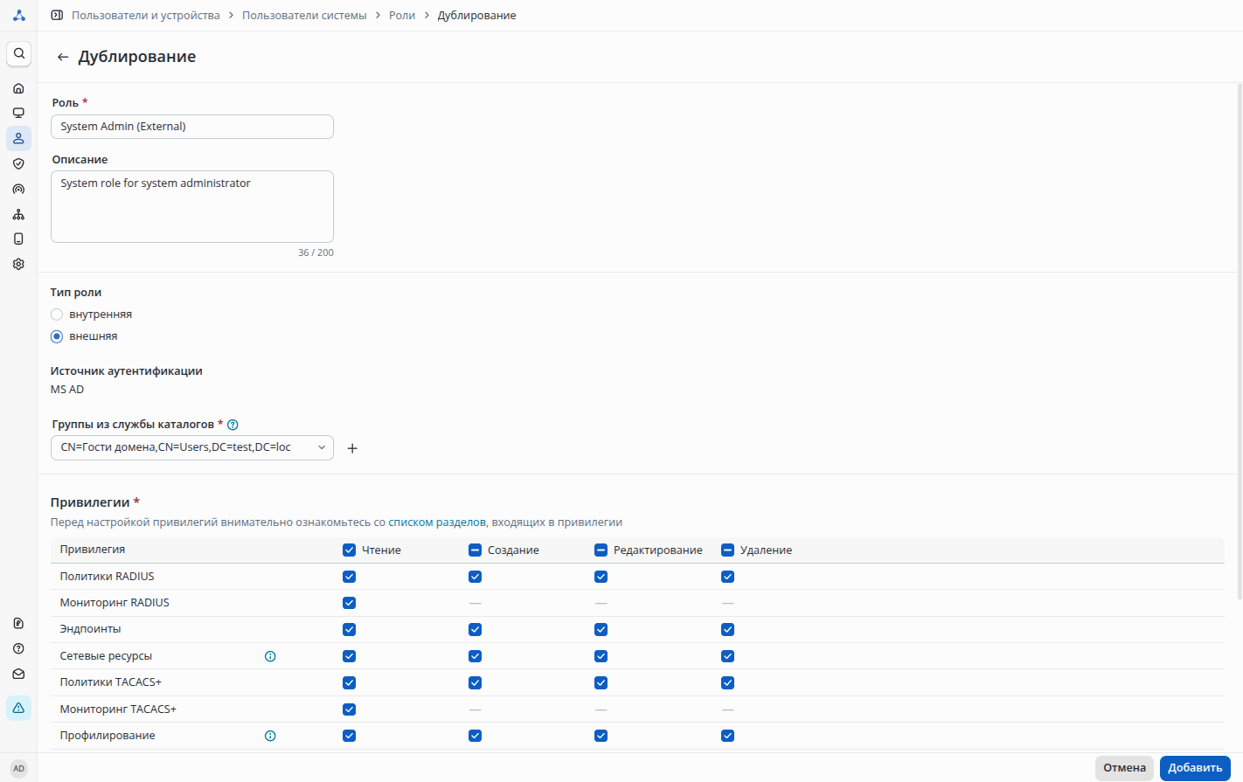Image resolution: width=1243 pixels, height=782 pixels.
Task: Click the Добавить button
Action: coord(1194,768)
